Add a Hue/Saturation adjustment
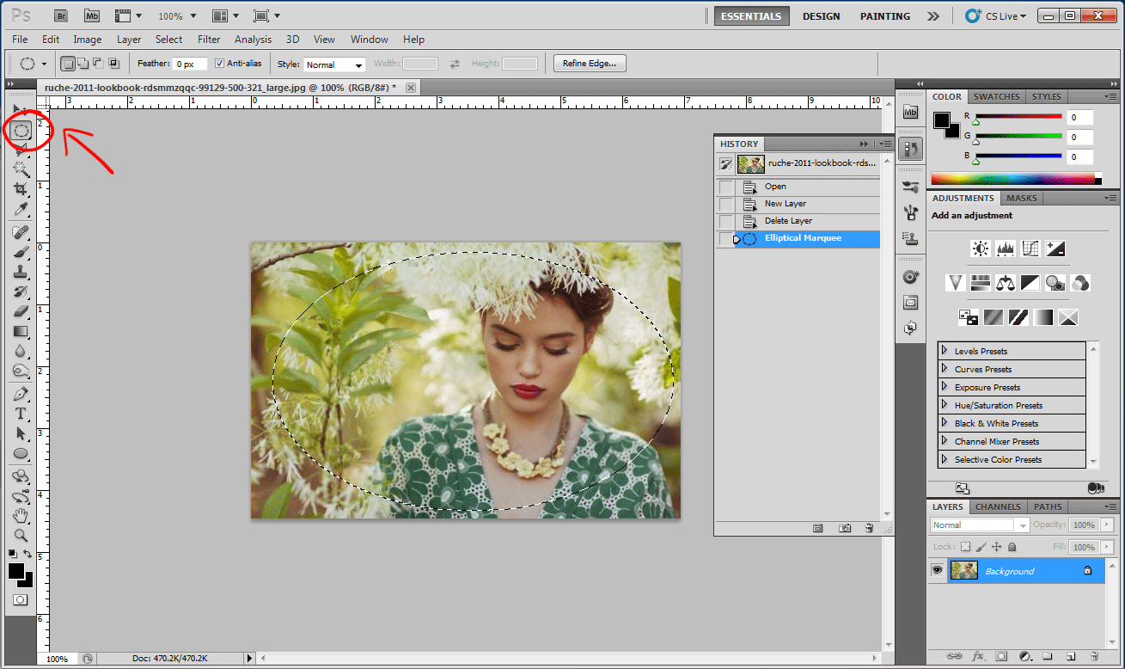 [x=981, y=284]
